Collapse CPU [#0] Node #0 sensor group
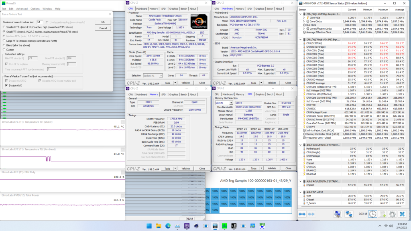This screenshot has width=411, height=231. pyautogui.click(x=300, y=40)
